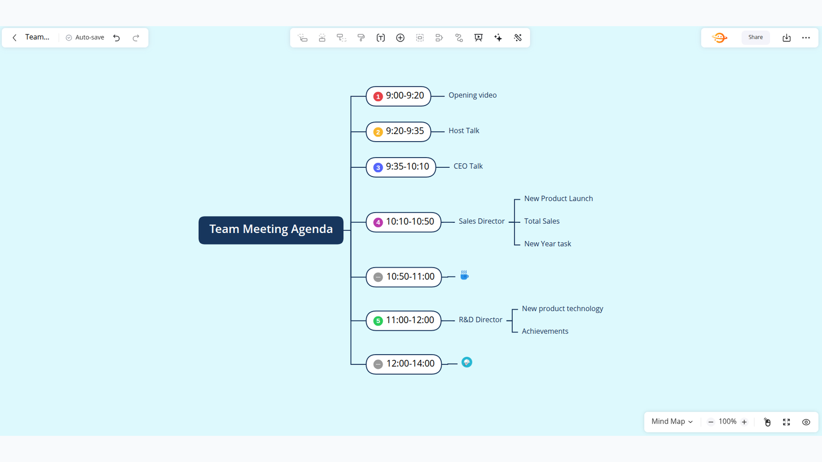Open the three-dots more menu

point(806,37)
